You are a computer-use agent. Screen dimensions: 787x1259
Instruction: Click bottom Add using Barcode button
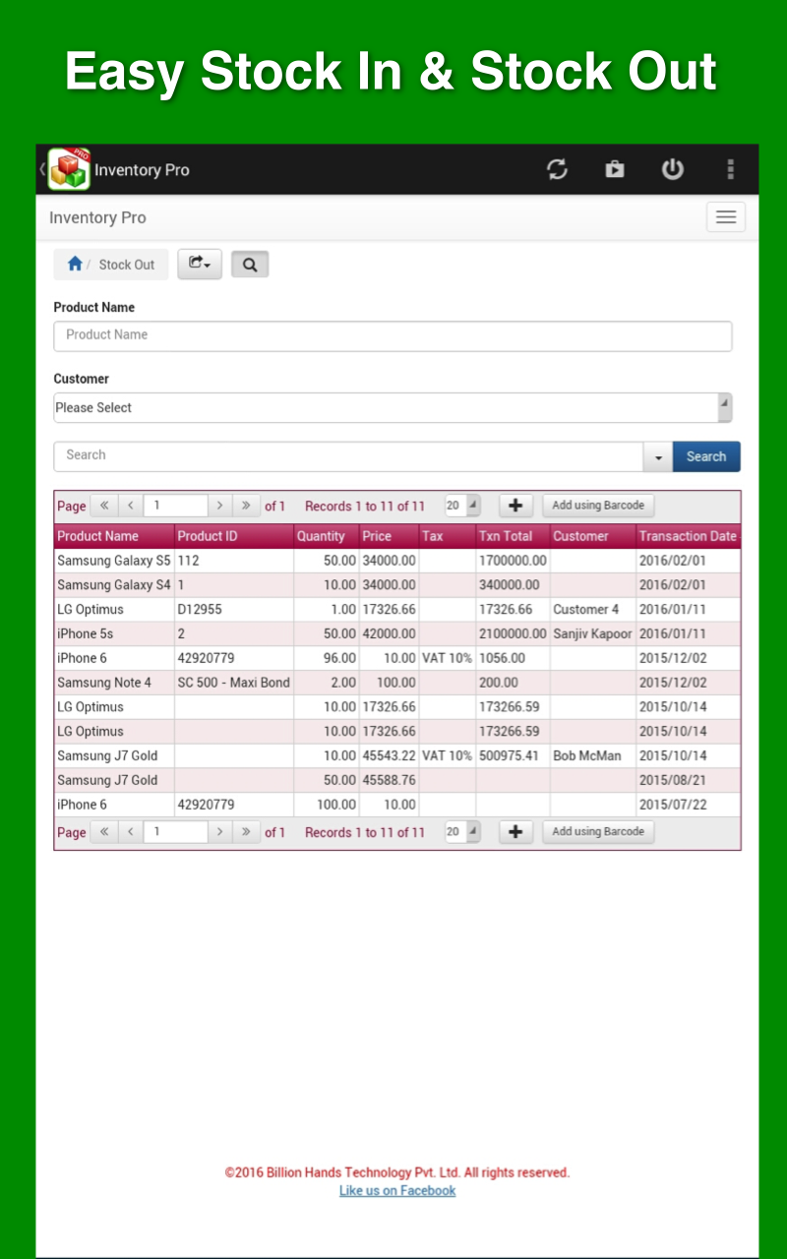click(598, 832)
